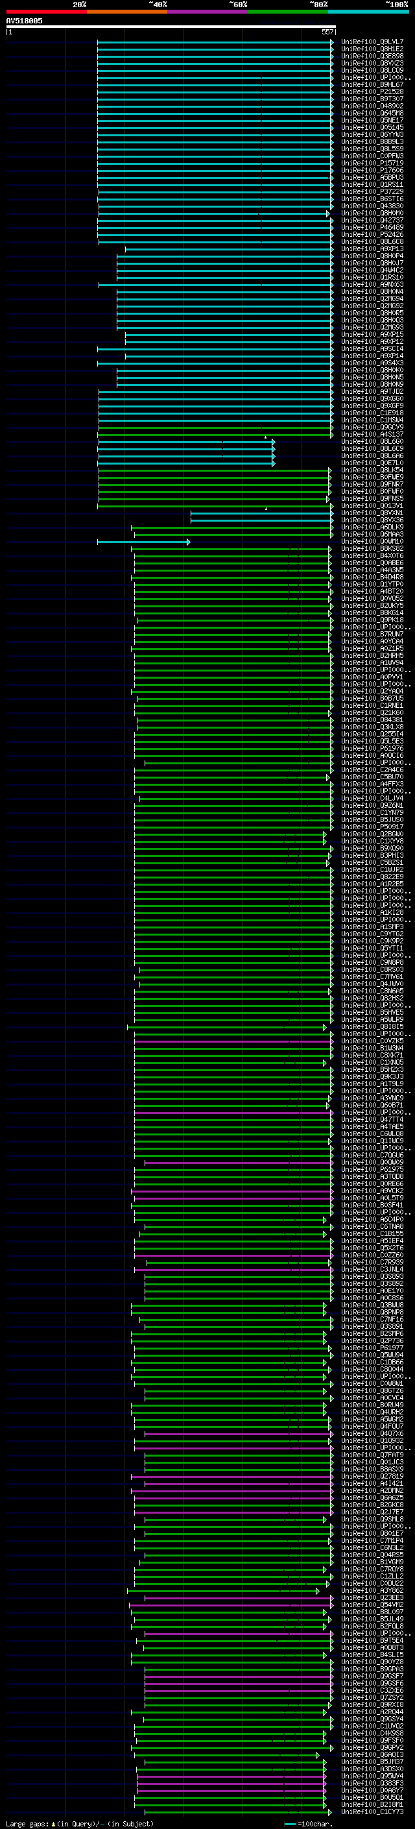Select the UniRef100_Q47TT4 hit label
This screenshot has width=415, height=1829.
pos(372,1120)
